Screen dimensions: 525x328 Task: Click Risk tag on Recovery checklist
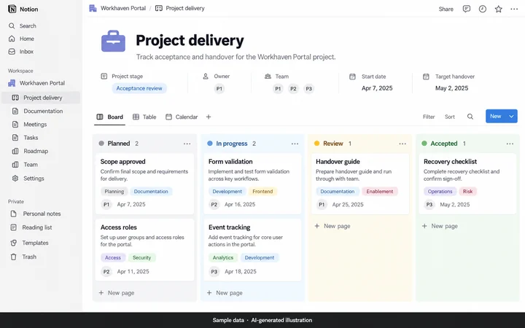click(x=467, y=192)
